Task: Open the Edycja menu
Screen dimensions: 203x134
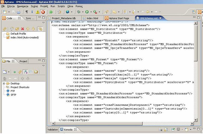Action: tap(11, 6)
